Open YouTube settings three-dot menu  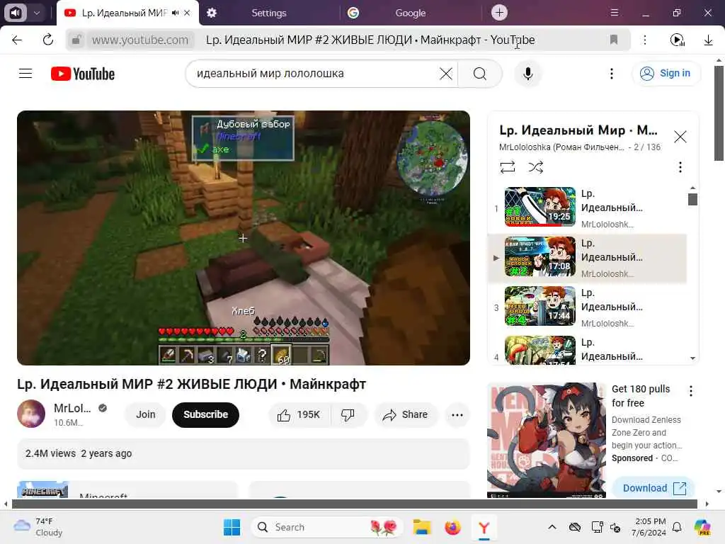[611, 74]
